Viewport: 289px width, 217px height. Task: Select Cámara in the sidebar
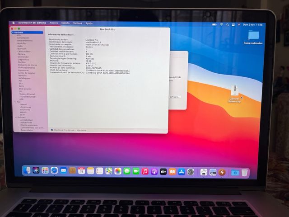21,54
